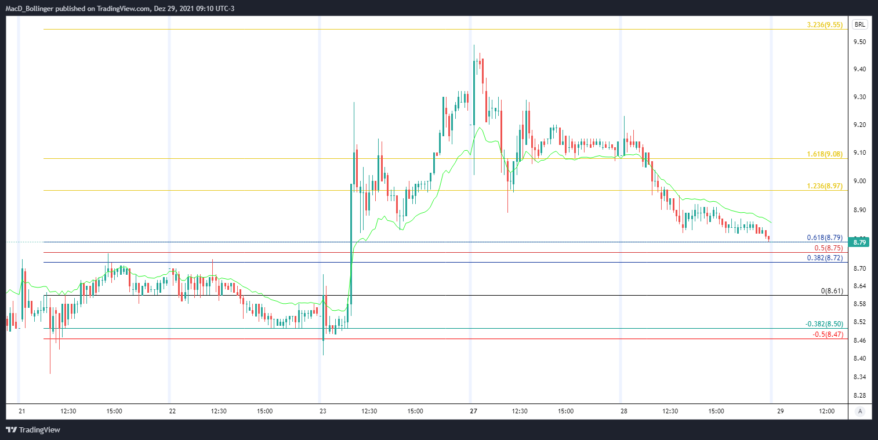Click the published header text MacD_Bollinger
This screenshot has width=878, height=440.
pos(30,8)
